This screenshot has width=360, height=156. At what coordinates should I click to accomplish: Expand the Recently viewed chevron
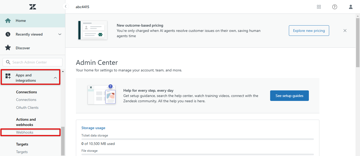pos(60,34)
